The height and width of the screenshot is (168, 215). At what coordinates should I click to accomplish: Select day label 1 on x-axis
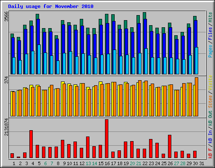(14, 163)
